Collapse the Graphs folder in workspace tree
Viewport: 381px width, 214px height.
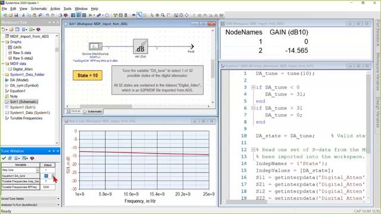(x=3, y=42)
